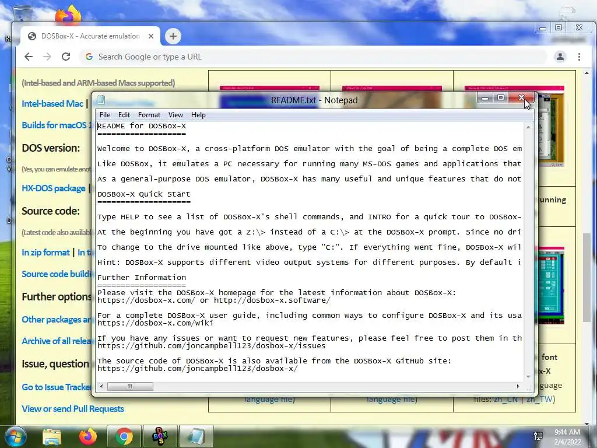Maximize the Chrome browser window

(x=559, y=28)
